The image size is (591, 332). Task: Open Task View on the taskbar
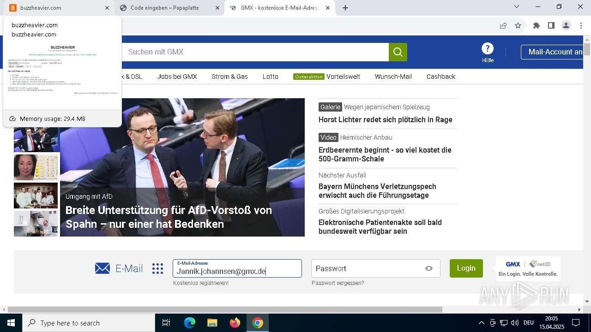tap(166, 323)
